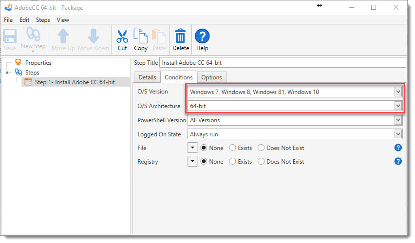Click the Save toolbar icon

pyautogui.click(x=10, y=36)
